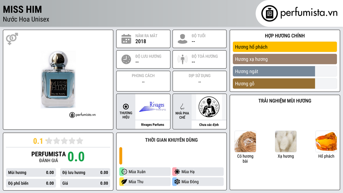Click the HỢP HƯƠNG CHÍNH heading
The width and height of the screenshot is (343, 193).
285,36
